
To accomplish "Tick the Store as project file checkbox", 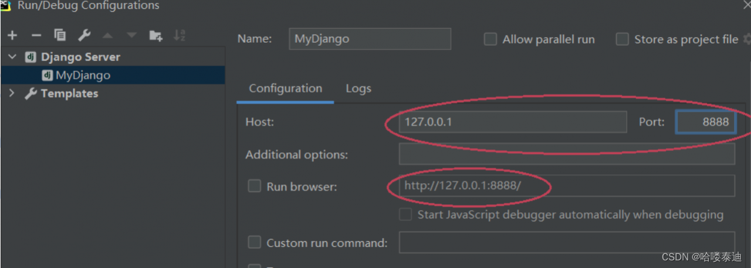I will [x=622, y=39].
